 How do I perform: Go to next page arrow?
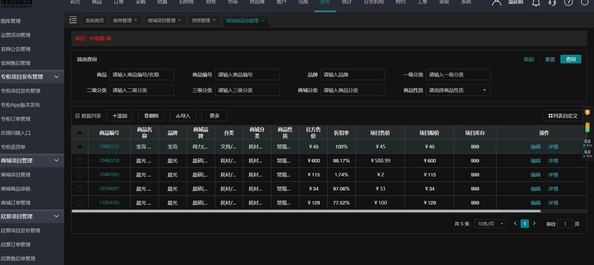534,224
